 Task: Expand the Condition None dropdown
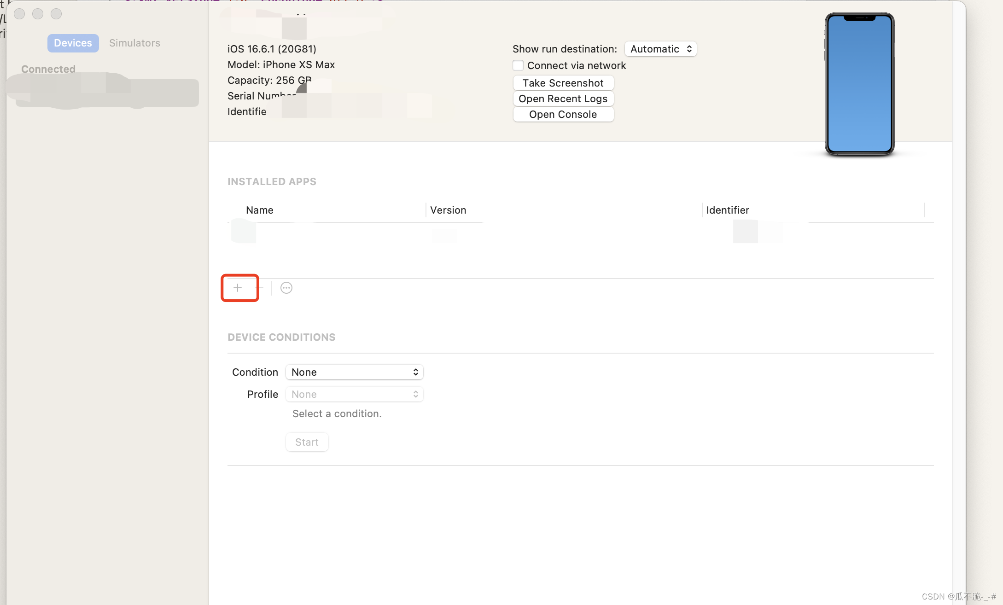coord(354,372)
